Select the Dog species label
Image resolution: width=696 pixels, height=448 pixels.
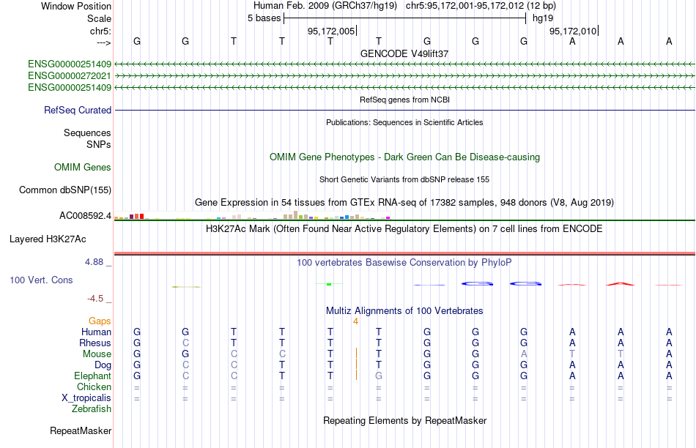(x=103, y=365)
